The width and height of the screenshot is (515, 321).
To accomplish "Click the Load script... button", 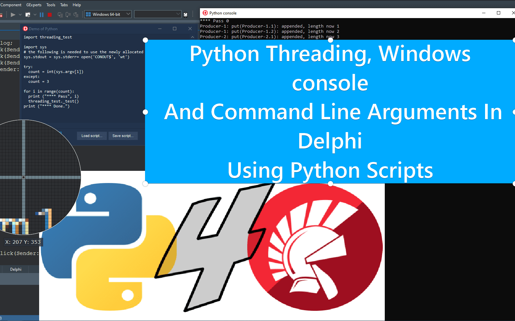I will tap(92, 136).
